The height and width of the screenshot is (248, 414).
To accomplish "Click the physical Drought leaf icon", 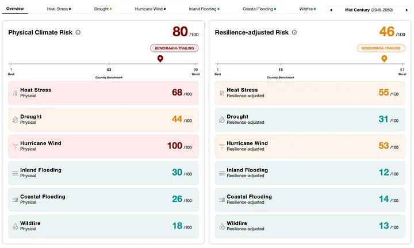I will click(x=16, y=120).
